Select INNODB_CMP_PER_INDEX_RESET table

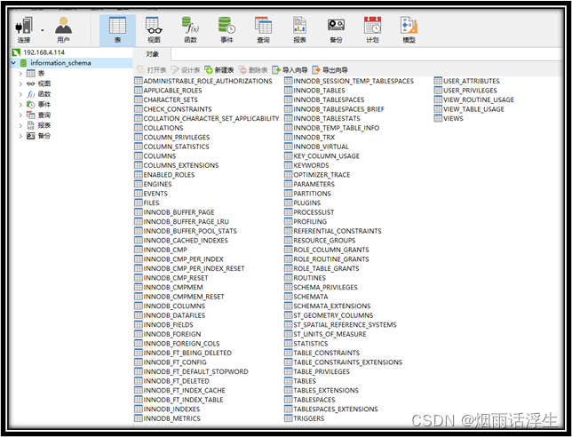pos(189,268)
